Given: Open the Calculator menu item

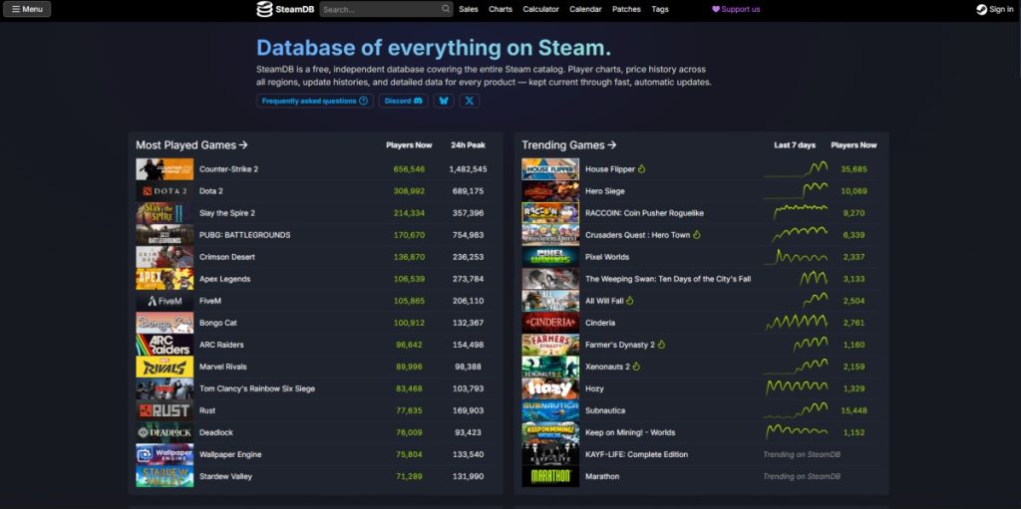Looking at the screenshot, I should pyautogui.click(x=540, y=9).
